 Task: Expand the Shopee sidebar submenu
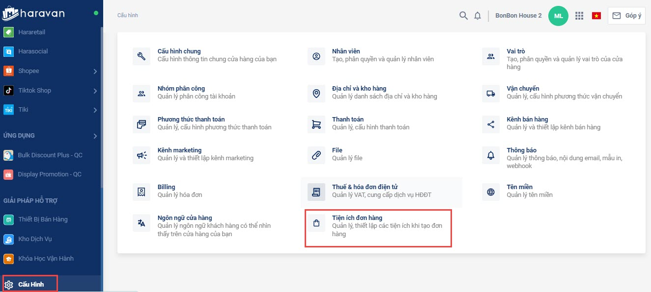point(95,71)
